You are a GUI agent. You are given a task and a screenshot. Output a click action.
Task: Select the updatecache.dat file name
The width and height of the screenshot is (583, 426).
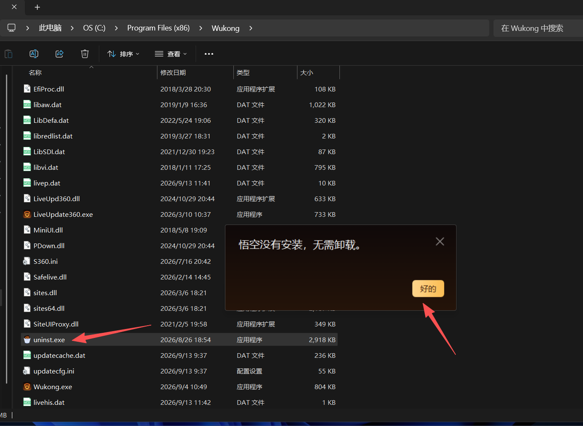pyautogui.click(x=59, y=355)
